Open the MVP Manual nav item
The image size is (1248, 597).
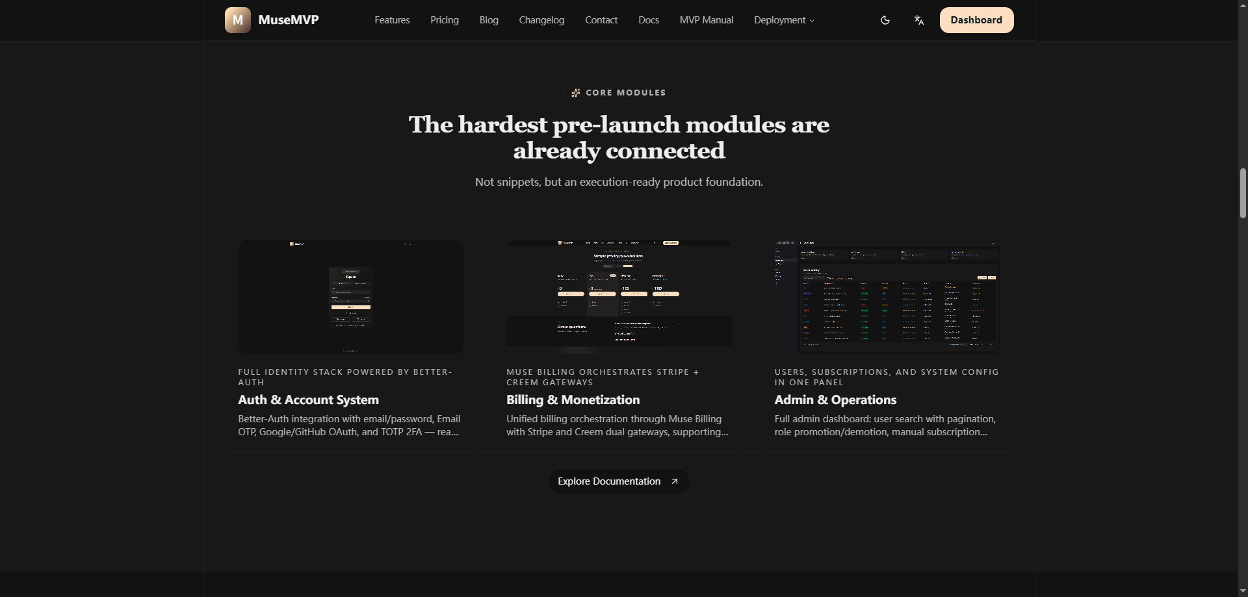(x=706, y=20)
